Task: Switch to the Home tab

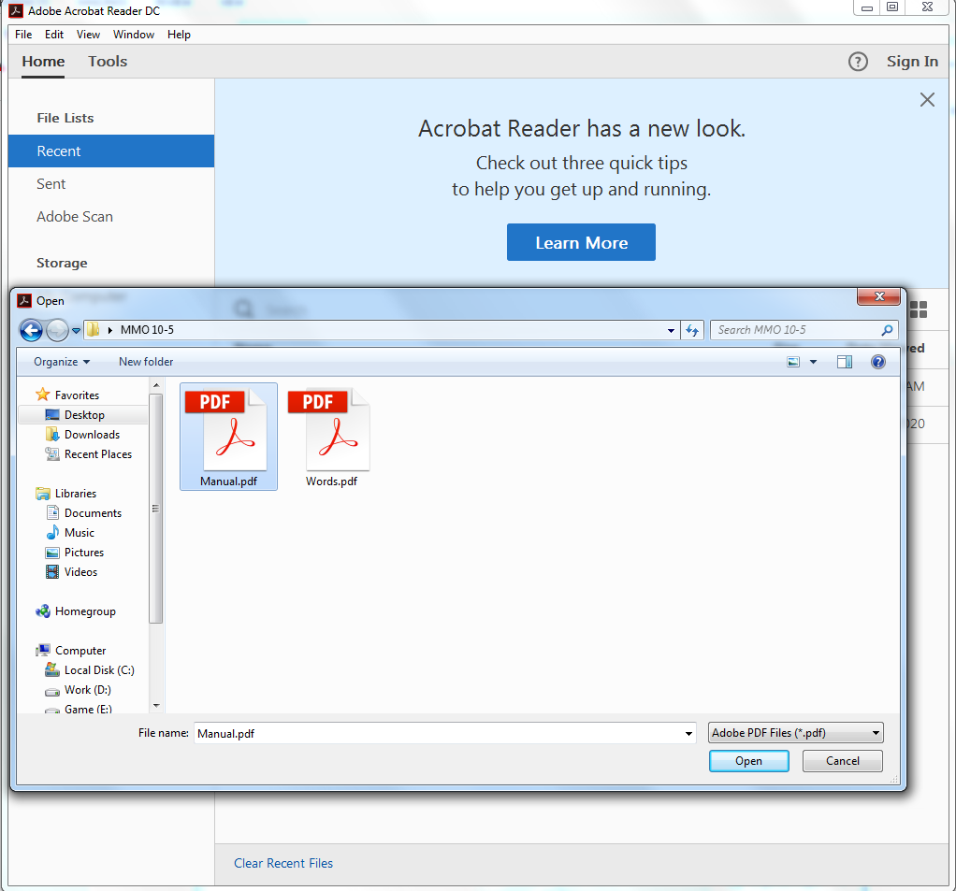Action: 43,62
